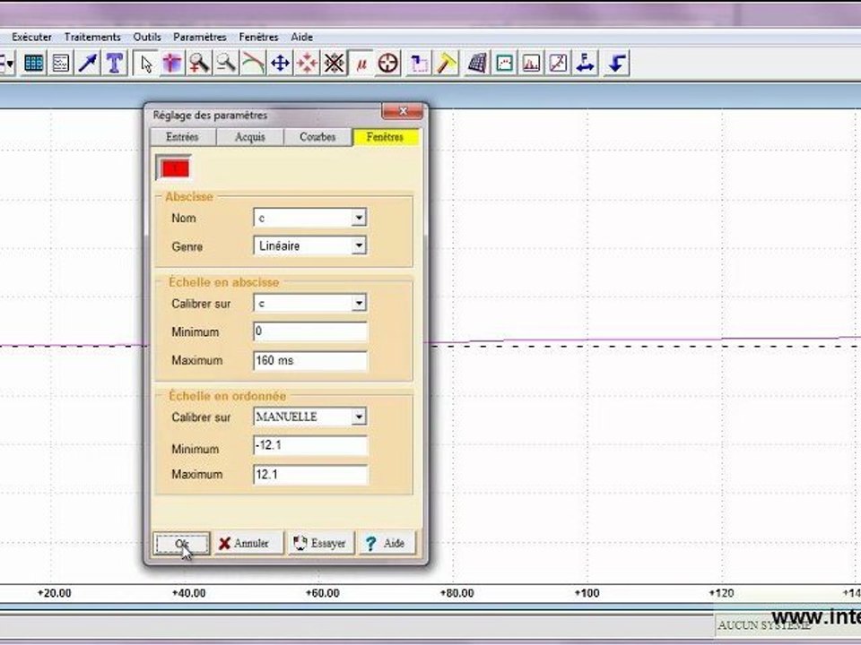Click the teal framed curve window icon

(x=504, y=63)
